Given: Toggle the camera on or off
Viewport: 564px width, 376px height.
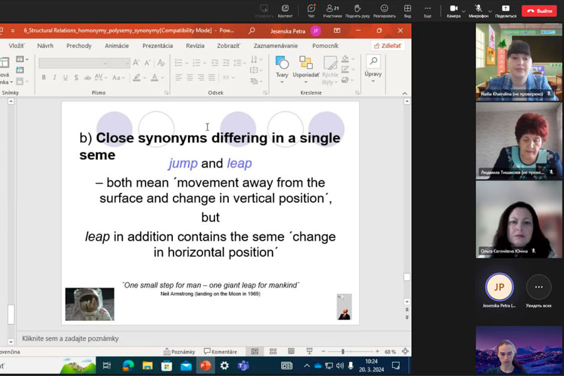Looking at the screenshot, I should pos(453,10).
